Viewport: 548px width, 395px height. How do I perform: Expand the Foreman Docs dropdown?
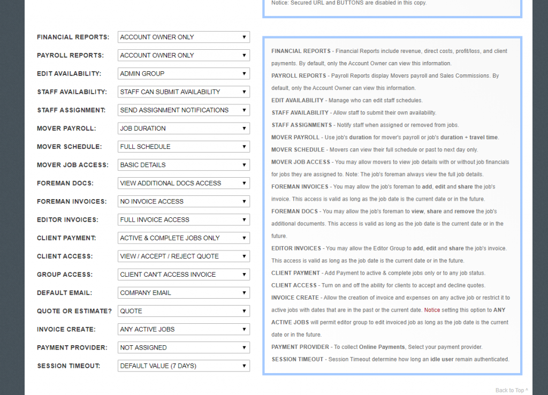pyautogui.click(x=184, y=183)
